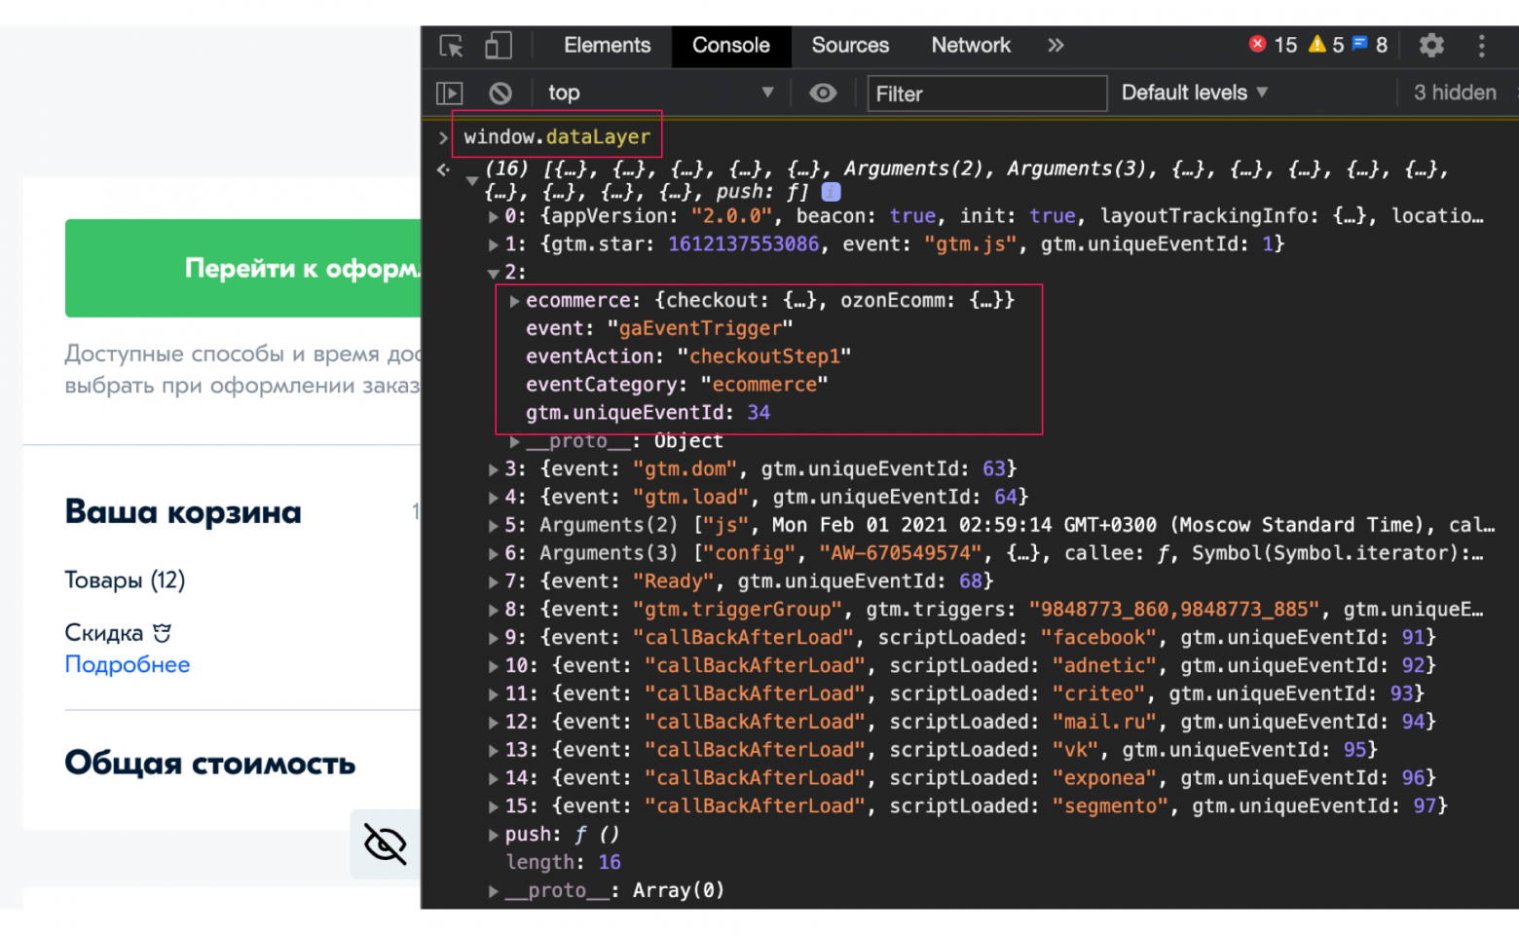
Task: Open the Sources tab
Action: [850, 46]
